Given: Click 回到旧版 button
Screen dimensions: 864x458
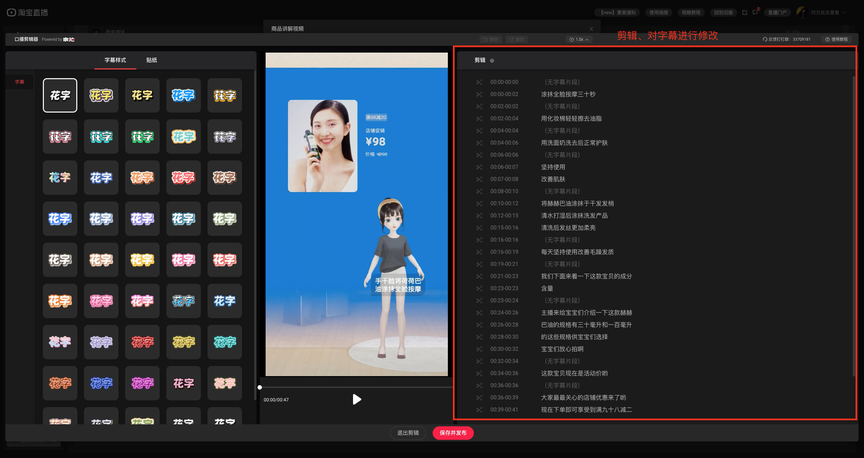Looking at the screenshot, I should [723, 12].
